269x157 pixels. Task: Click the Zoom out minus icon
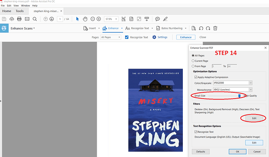pyautogui.click(x=93, y=19)
